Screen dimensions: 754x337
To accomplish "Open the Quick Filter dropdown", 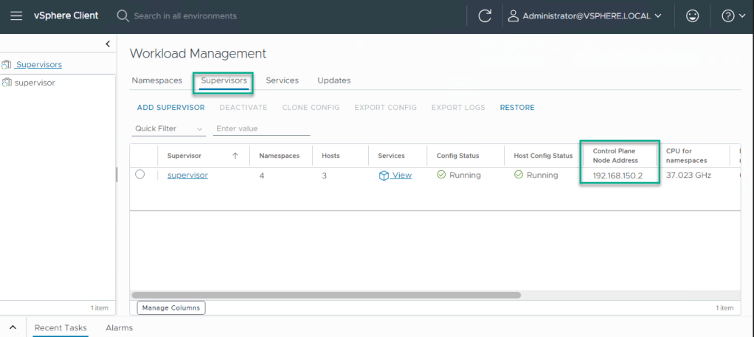I will coord(169,129).
